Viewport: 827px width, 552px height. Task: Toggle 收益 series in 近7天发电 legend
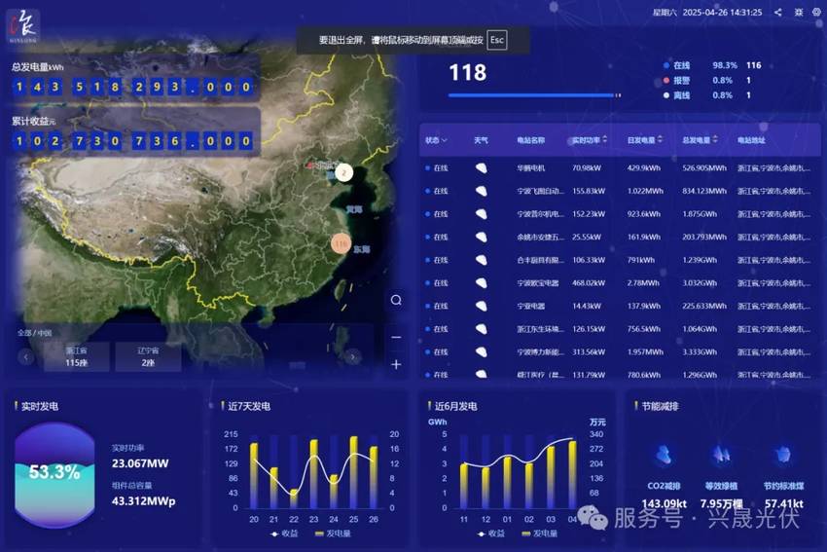(281, 534)
